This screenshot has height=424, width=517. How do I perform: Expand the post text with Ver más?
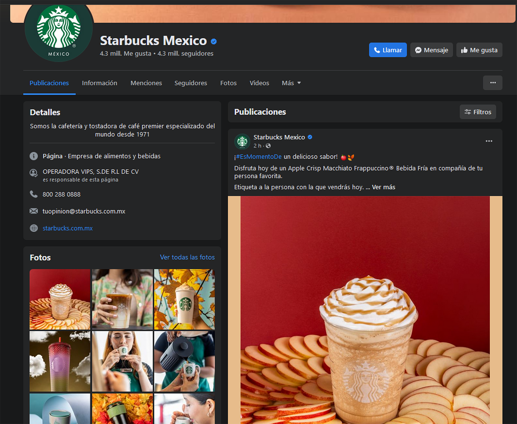tap(383, 187)
